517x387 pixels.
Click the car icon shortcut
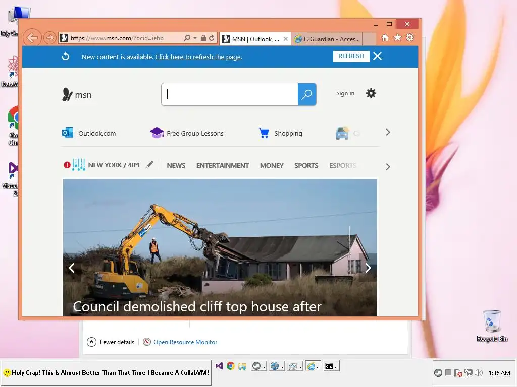pos(342,133)
